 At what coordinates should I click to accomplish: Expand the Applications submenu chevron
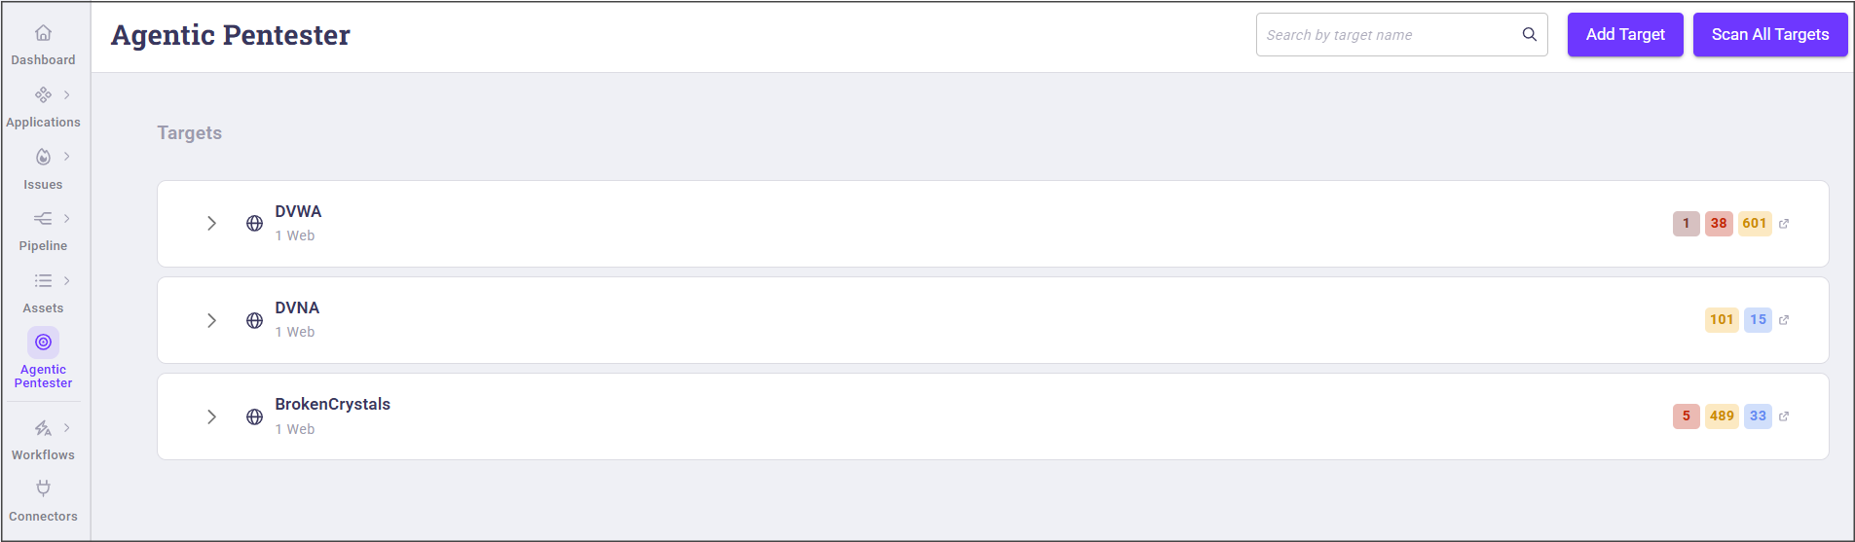coord(66,95)
